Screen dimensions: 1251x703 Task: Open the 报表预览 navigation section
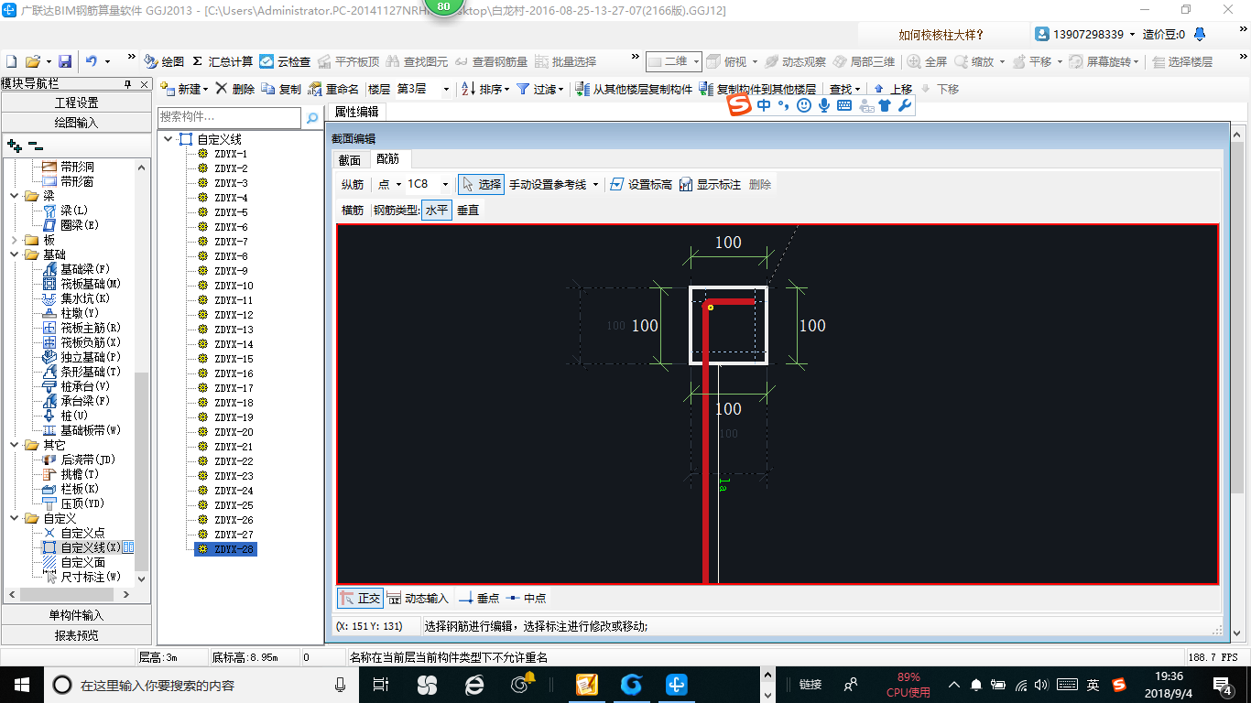coord(77,635)
